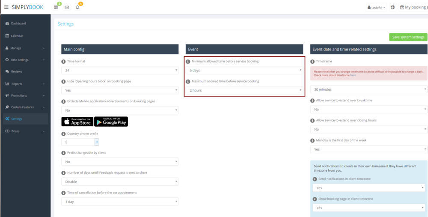Open the 30 minutes timeframe dropdown
Image resolution: width=428 pixels, height=217 pixels.
(369, 89)
